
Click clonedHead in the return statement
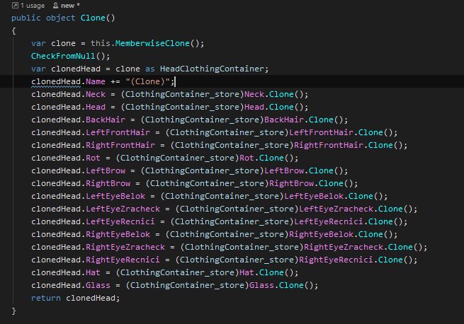(x=90, y=298)
